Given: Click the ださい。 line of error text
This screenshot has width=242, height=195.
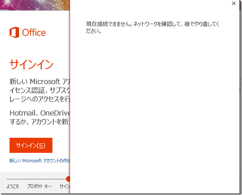Looking at the screenshot, I should pos(93,31).
